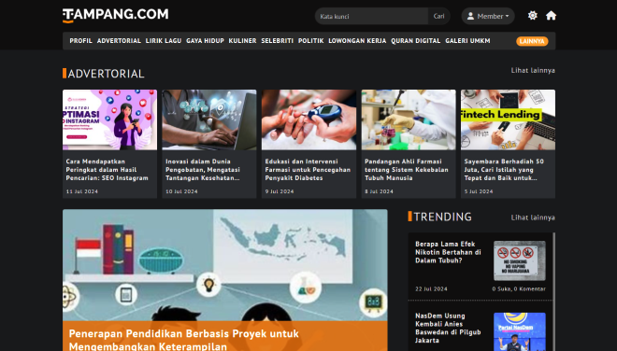The height and width of the screenshot is (351, 617).
Task: Open article title Cara Mendapatkan Peringkat SEO Instagram
Action: (107, 170)
